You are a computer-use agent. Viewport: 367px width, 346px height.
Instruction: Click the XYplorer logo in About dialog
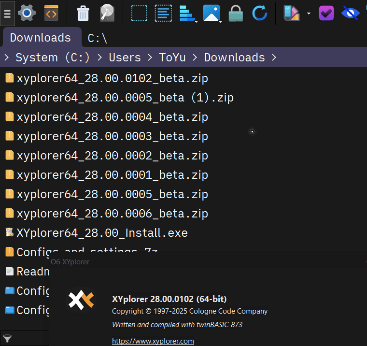[81, 300]
